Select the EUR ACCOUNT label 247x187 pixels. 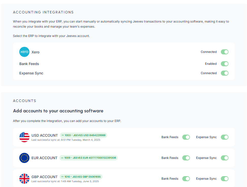(x=44, y=158)
